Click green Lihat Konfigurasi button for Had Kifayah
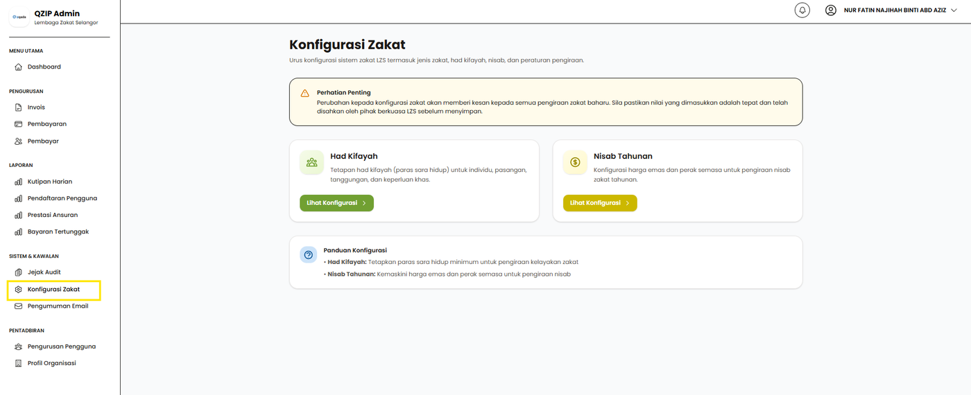Image resolution: width=971 pixels, height=395 pixels. [x=336, y=203]
